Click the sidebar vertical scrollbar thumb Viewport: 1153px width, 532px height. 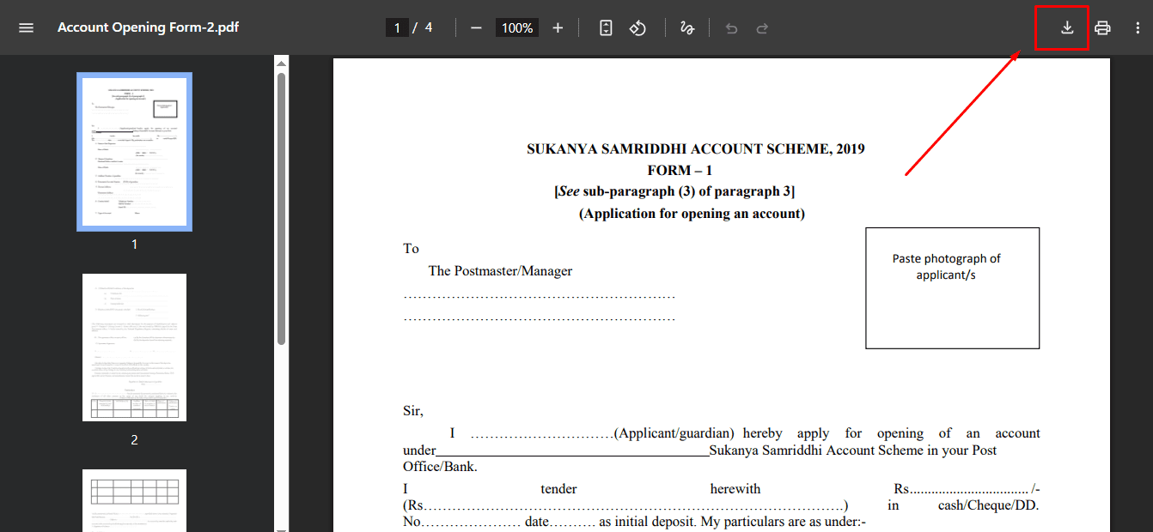[281, 206]
